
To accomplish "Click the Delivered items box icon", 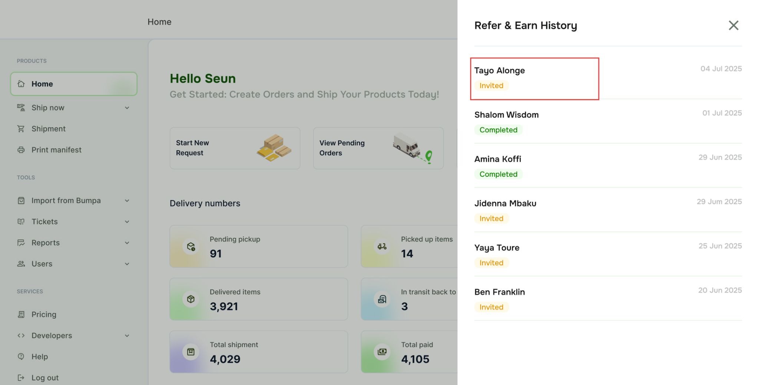I will point(191,299).
